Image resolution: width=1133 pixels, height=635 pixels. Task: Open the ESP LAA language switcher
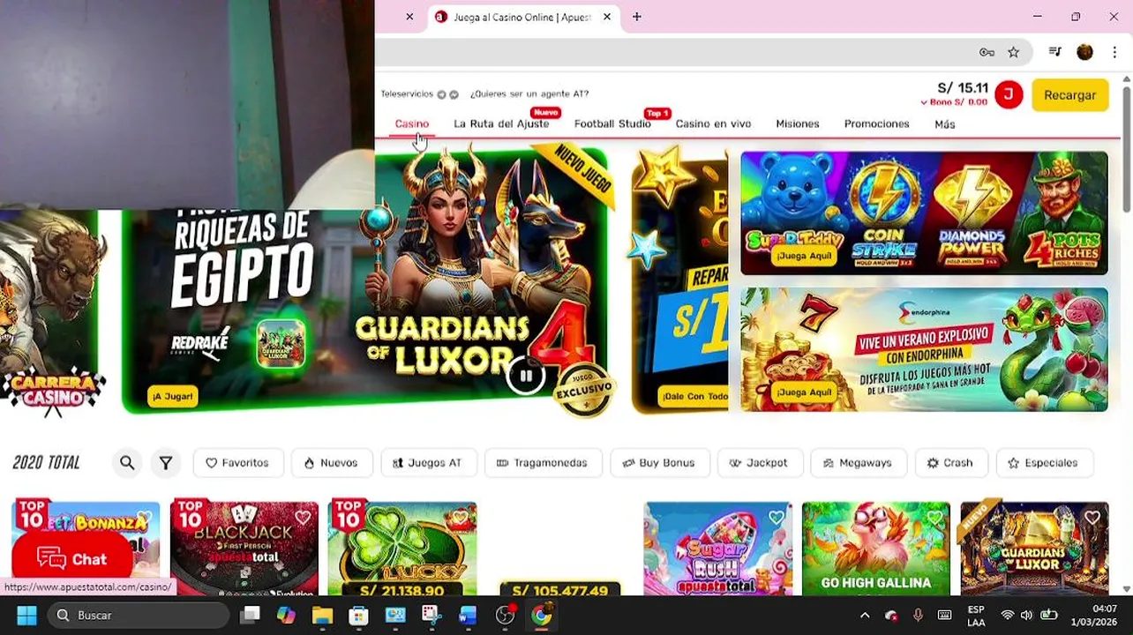coord(976,616)
